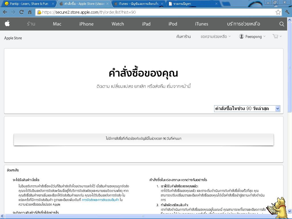The image size is (292, 219).
Task: Click the เราได้รับคำสั่งซื้อของคุณแล้ว list item
Action: click(x=180, y=186)
